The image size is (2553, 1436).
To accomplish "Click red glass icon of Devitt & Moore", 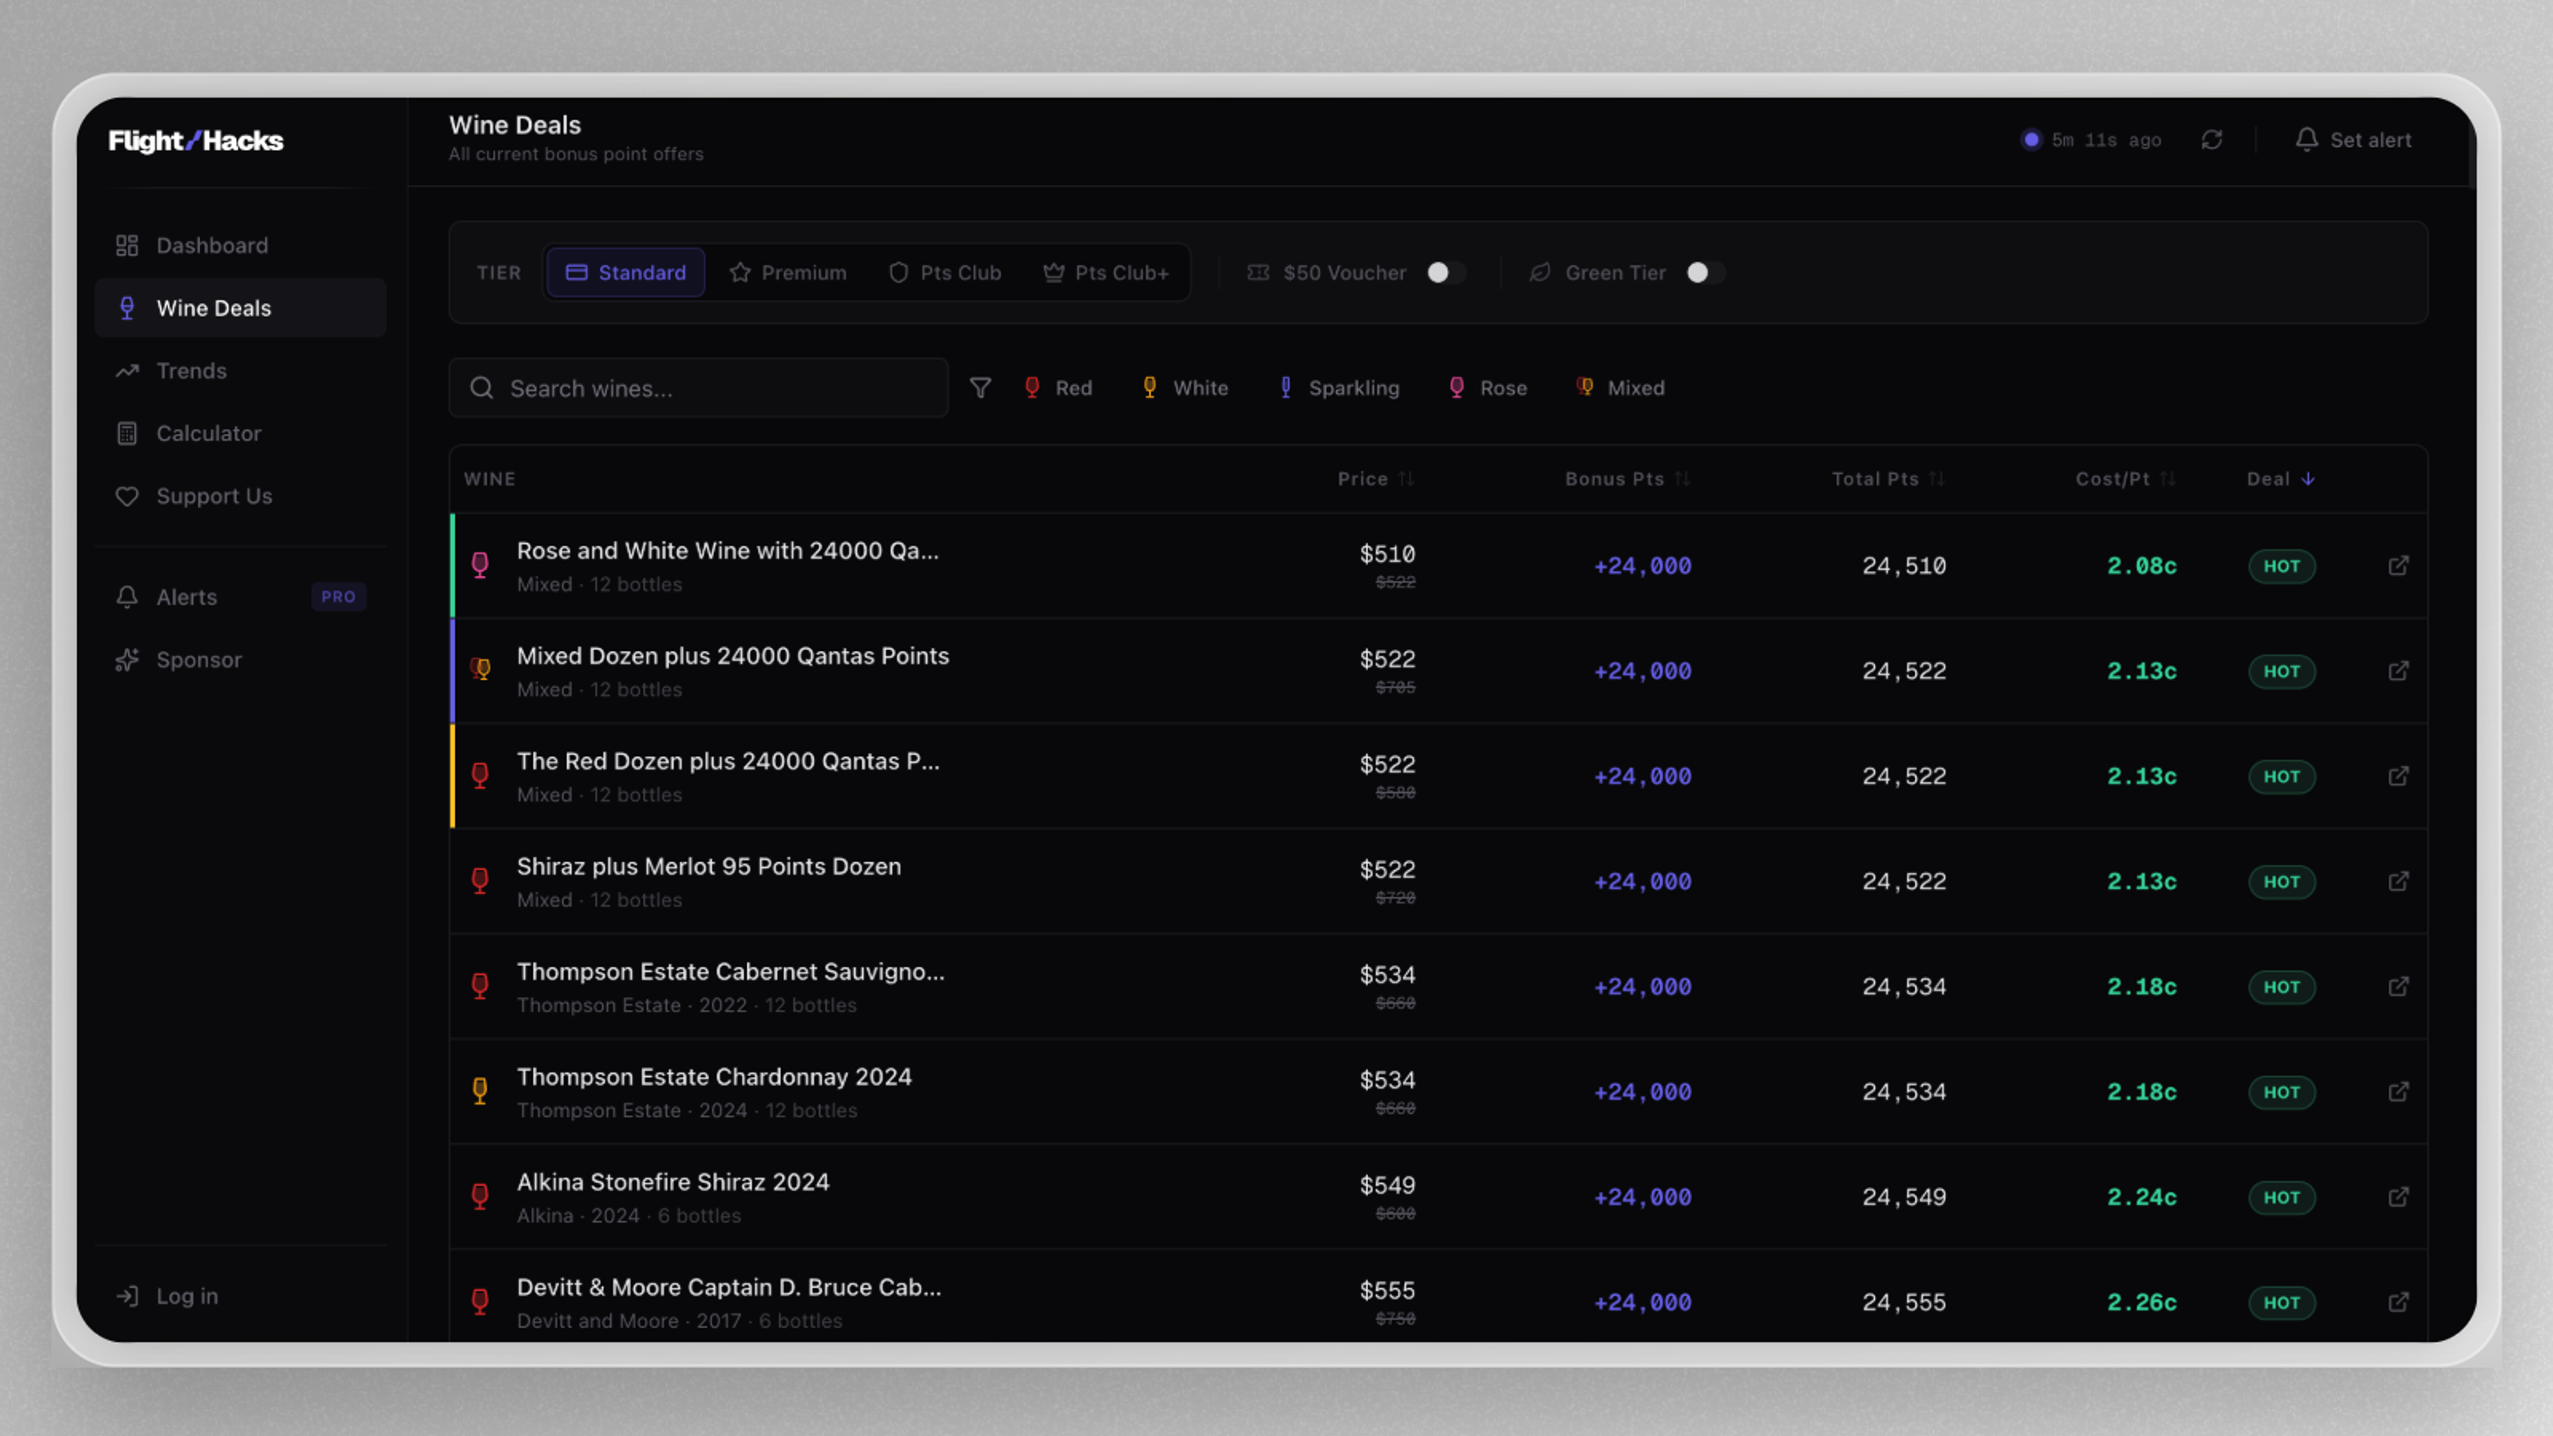I will 479,1301.
